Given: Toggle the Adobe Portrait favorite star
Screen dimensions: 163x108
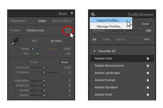Looking at the screenshot, I should point(148,80).
